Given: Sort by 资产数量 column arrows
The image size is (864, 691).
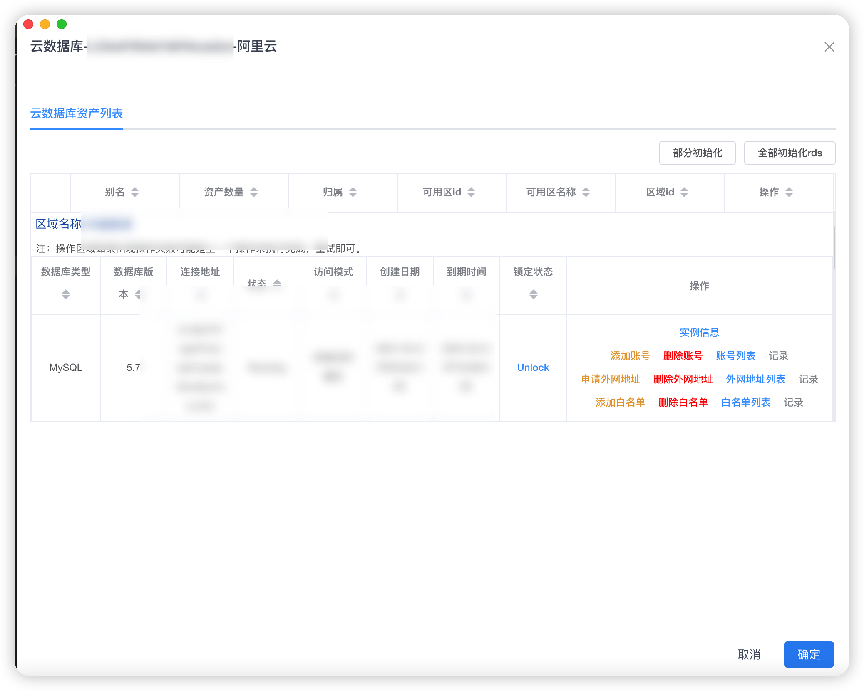Looking at the screenshot, I should click(x=254, y=192).
